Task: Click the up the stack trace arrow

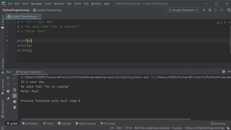Action: point(14,78)
